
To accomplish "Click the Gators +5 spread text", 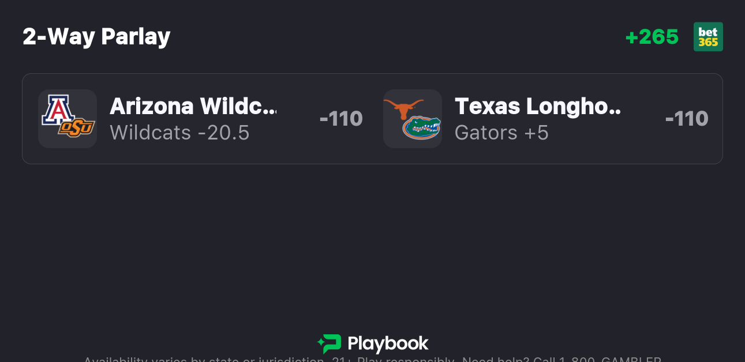I will 501,133.
